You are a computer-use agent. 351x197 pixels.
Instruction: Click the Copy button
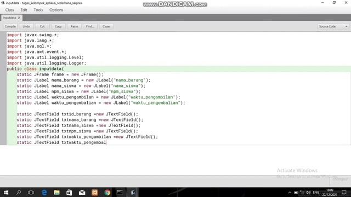coord(58,26)
